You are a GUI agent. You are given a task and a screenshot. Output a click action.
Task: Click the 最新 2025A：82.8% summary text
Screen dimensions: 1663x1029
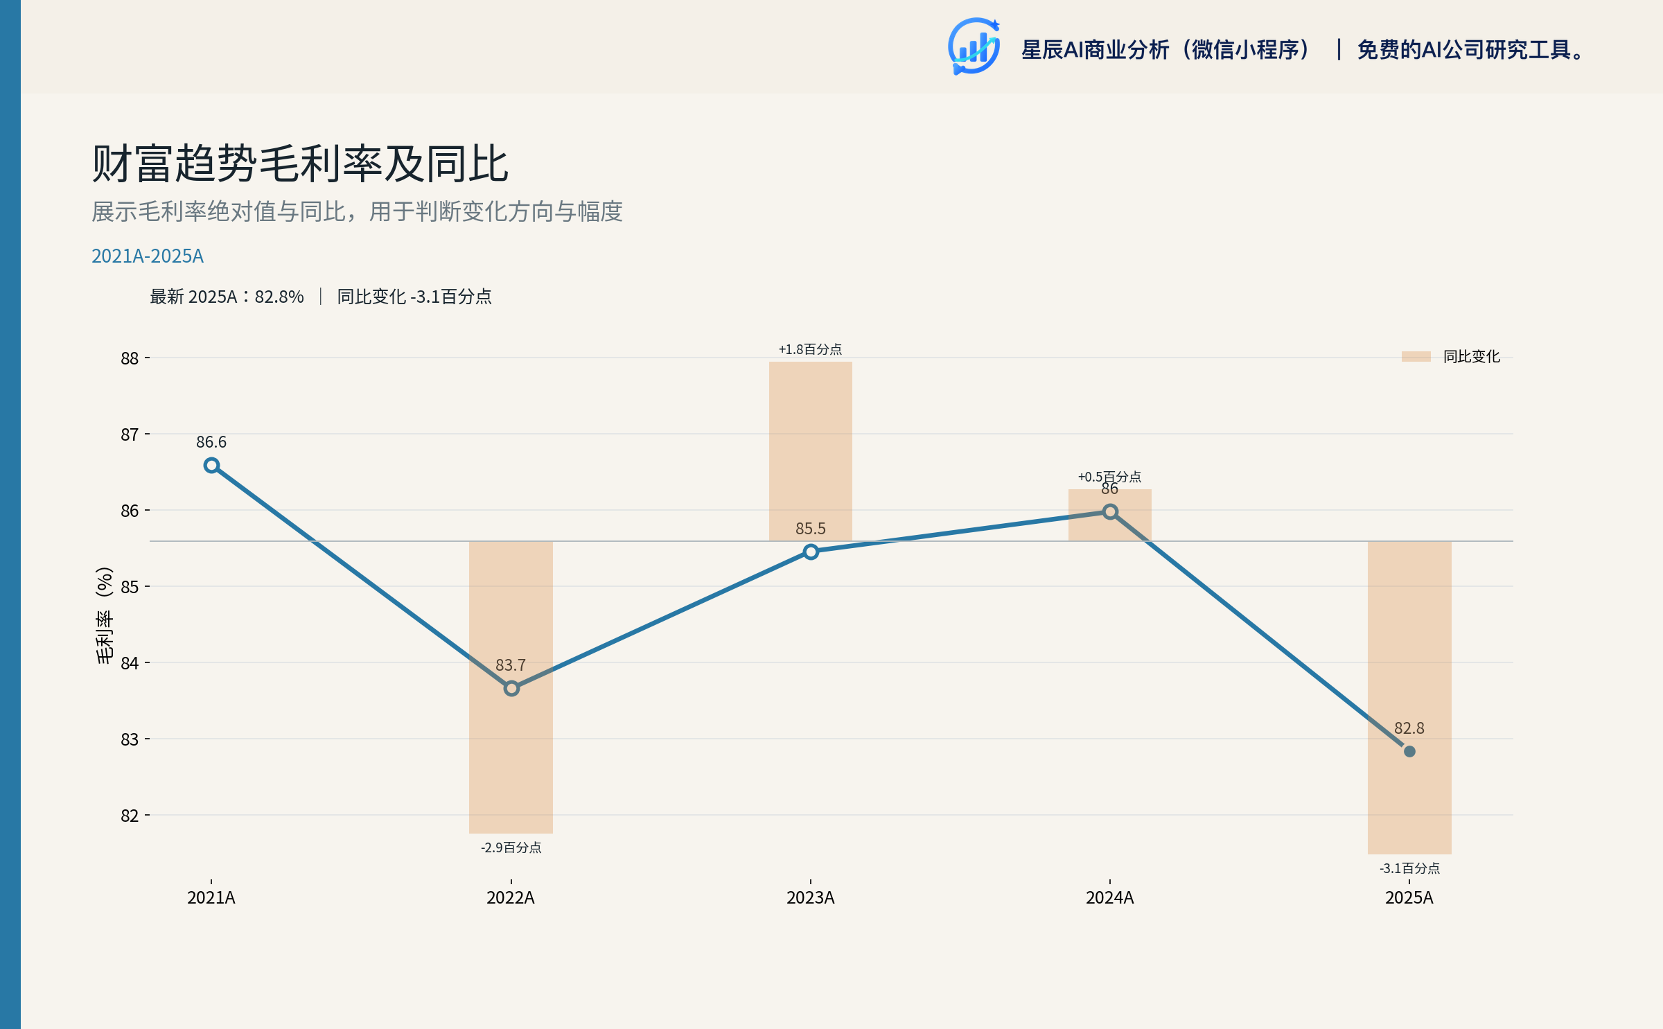[x=227, y=297]
